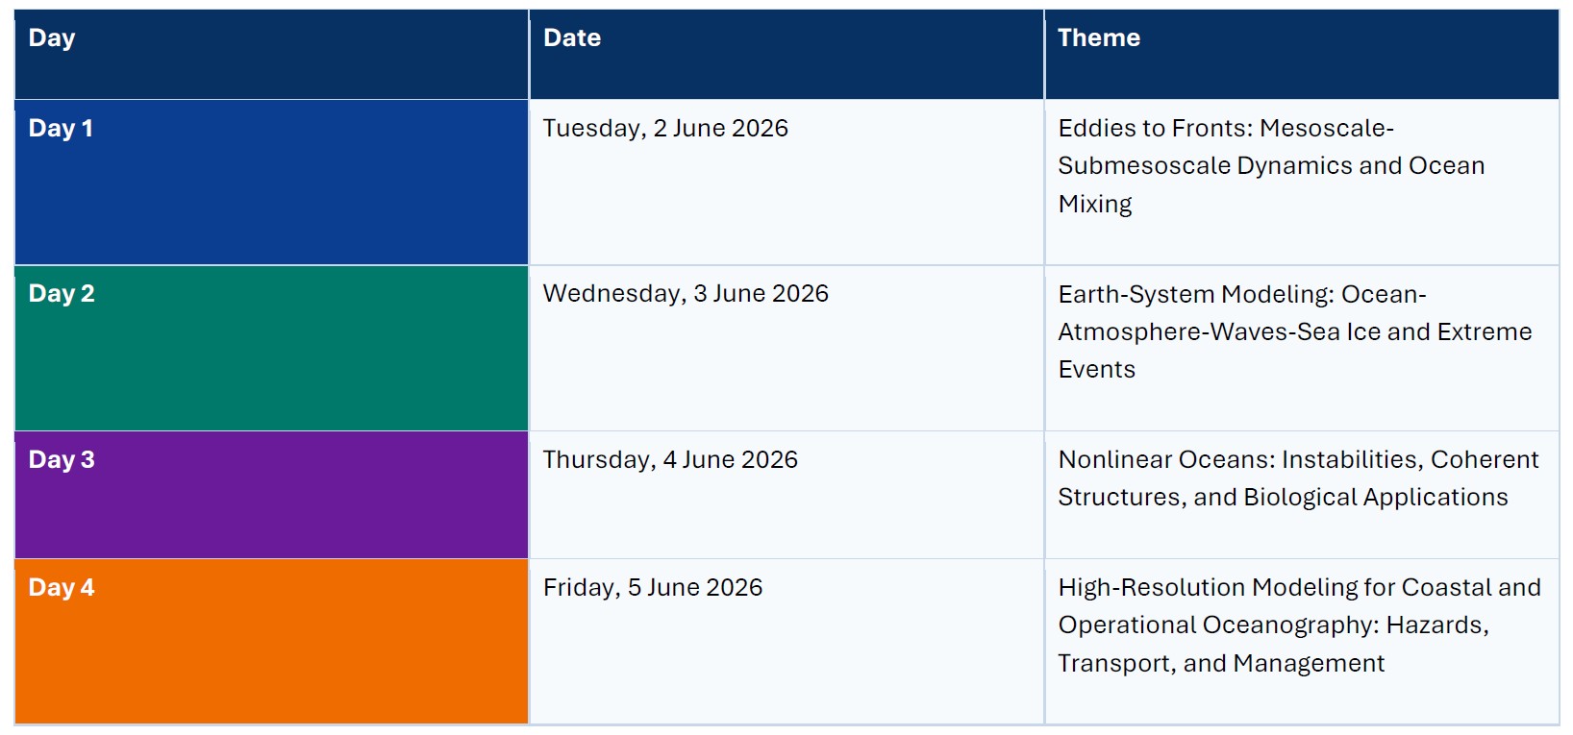
Task: Click the Friday, 5 June 2026 date
Action: (653, 588)
